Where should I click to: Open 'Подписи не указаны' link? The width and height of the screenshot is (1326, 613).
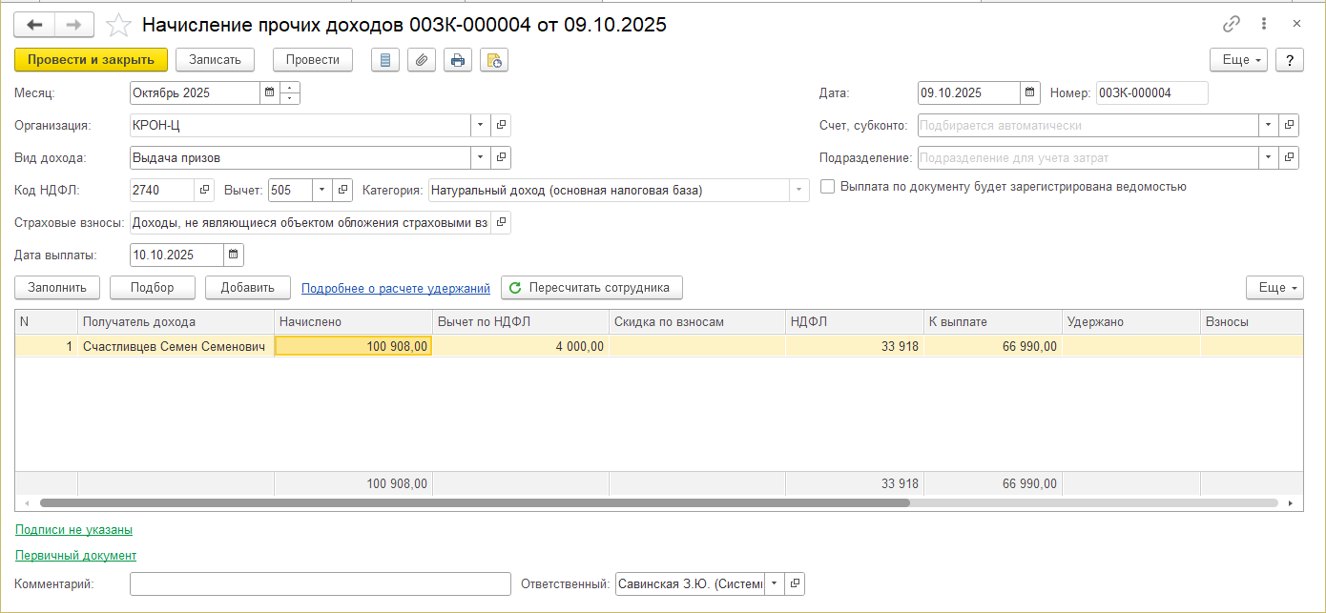pos(73,529)
